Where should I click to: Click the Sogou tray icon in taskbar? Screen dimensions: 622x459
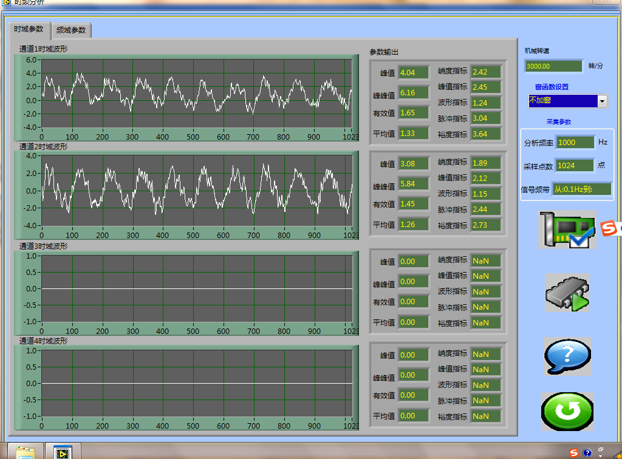[x=574, y=452]
